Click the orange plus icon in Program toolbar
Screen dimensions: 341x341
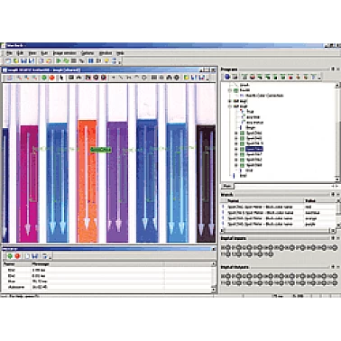298,78
